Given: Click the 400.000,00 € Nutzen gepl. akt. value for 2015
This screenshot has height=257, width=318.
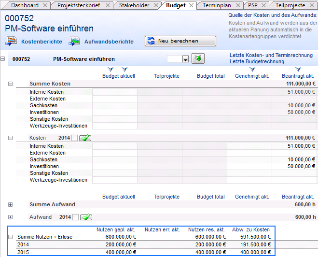Looking at the screenshot, I should tap(121, 252).
